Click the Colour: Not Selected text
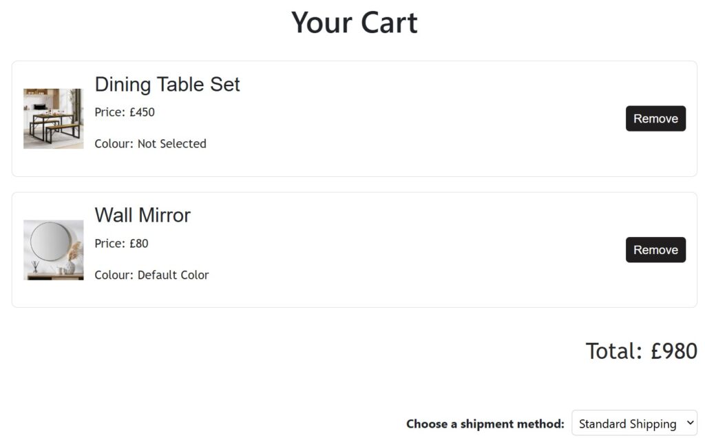 click(150, 144)
